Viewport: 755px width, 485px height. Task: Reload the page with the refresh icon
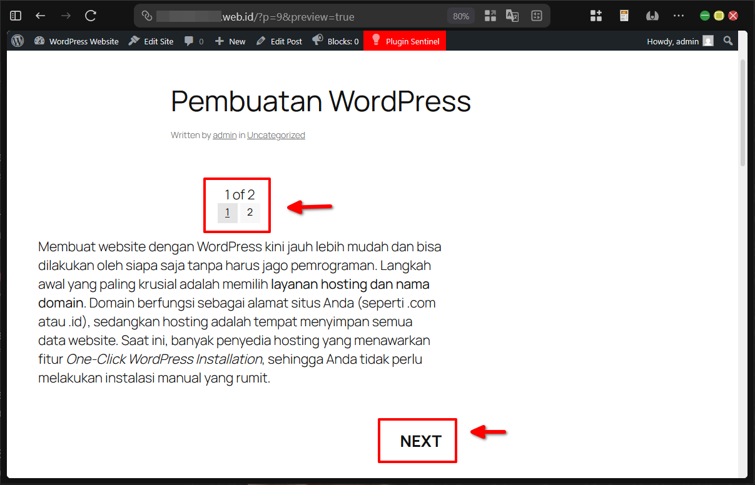(89, 16)
